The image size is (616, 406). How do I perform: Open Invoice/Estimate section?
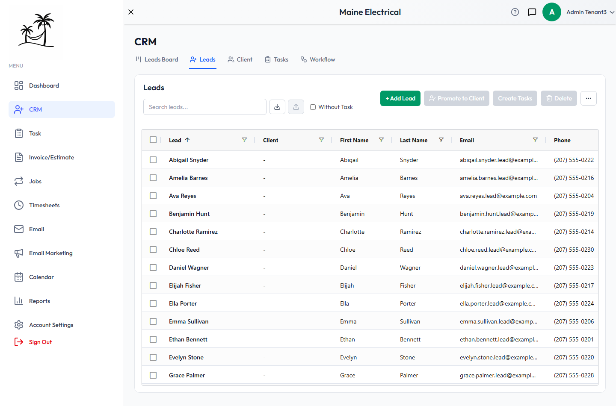pos(62,157)
